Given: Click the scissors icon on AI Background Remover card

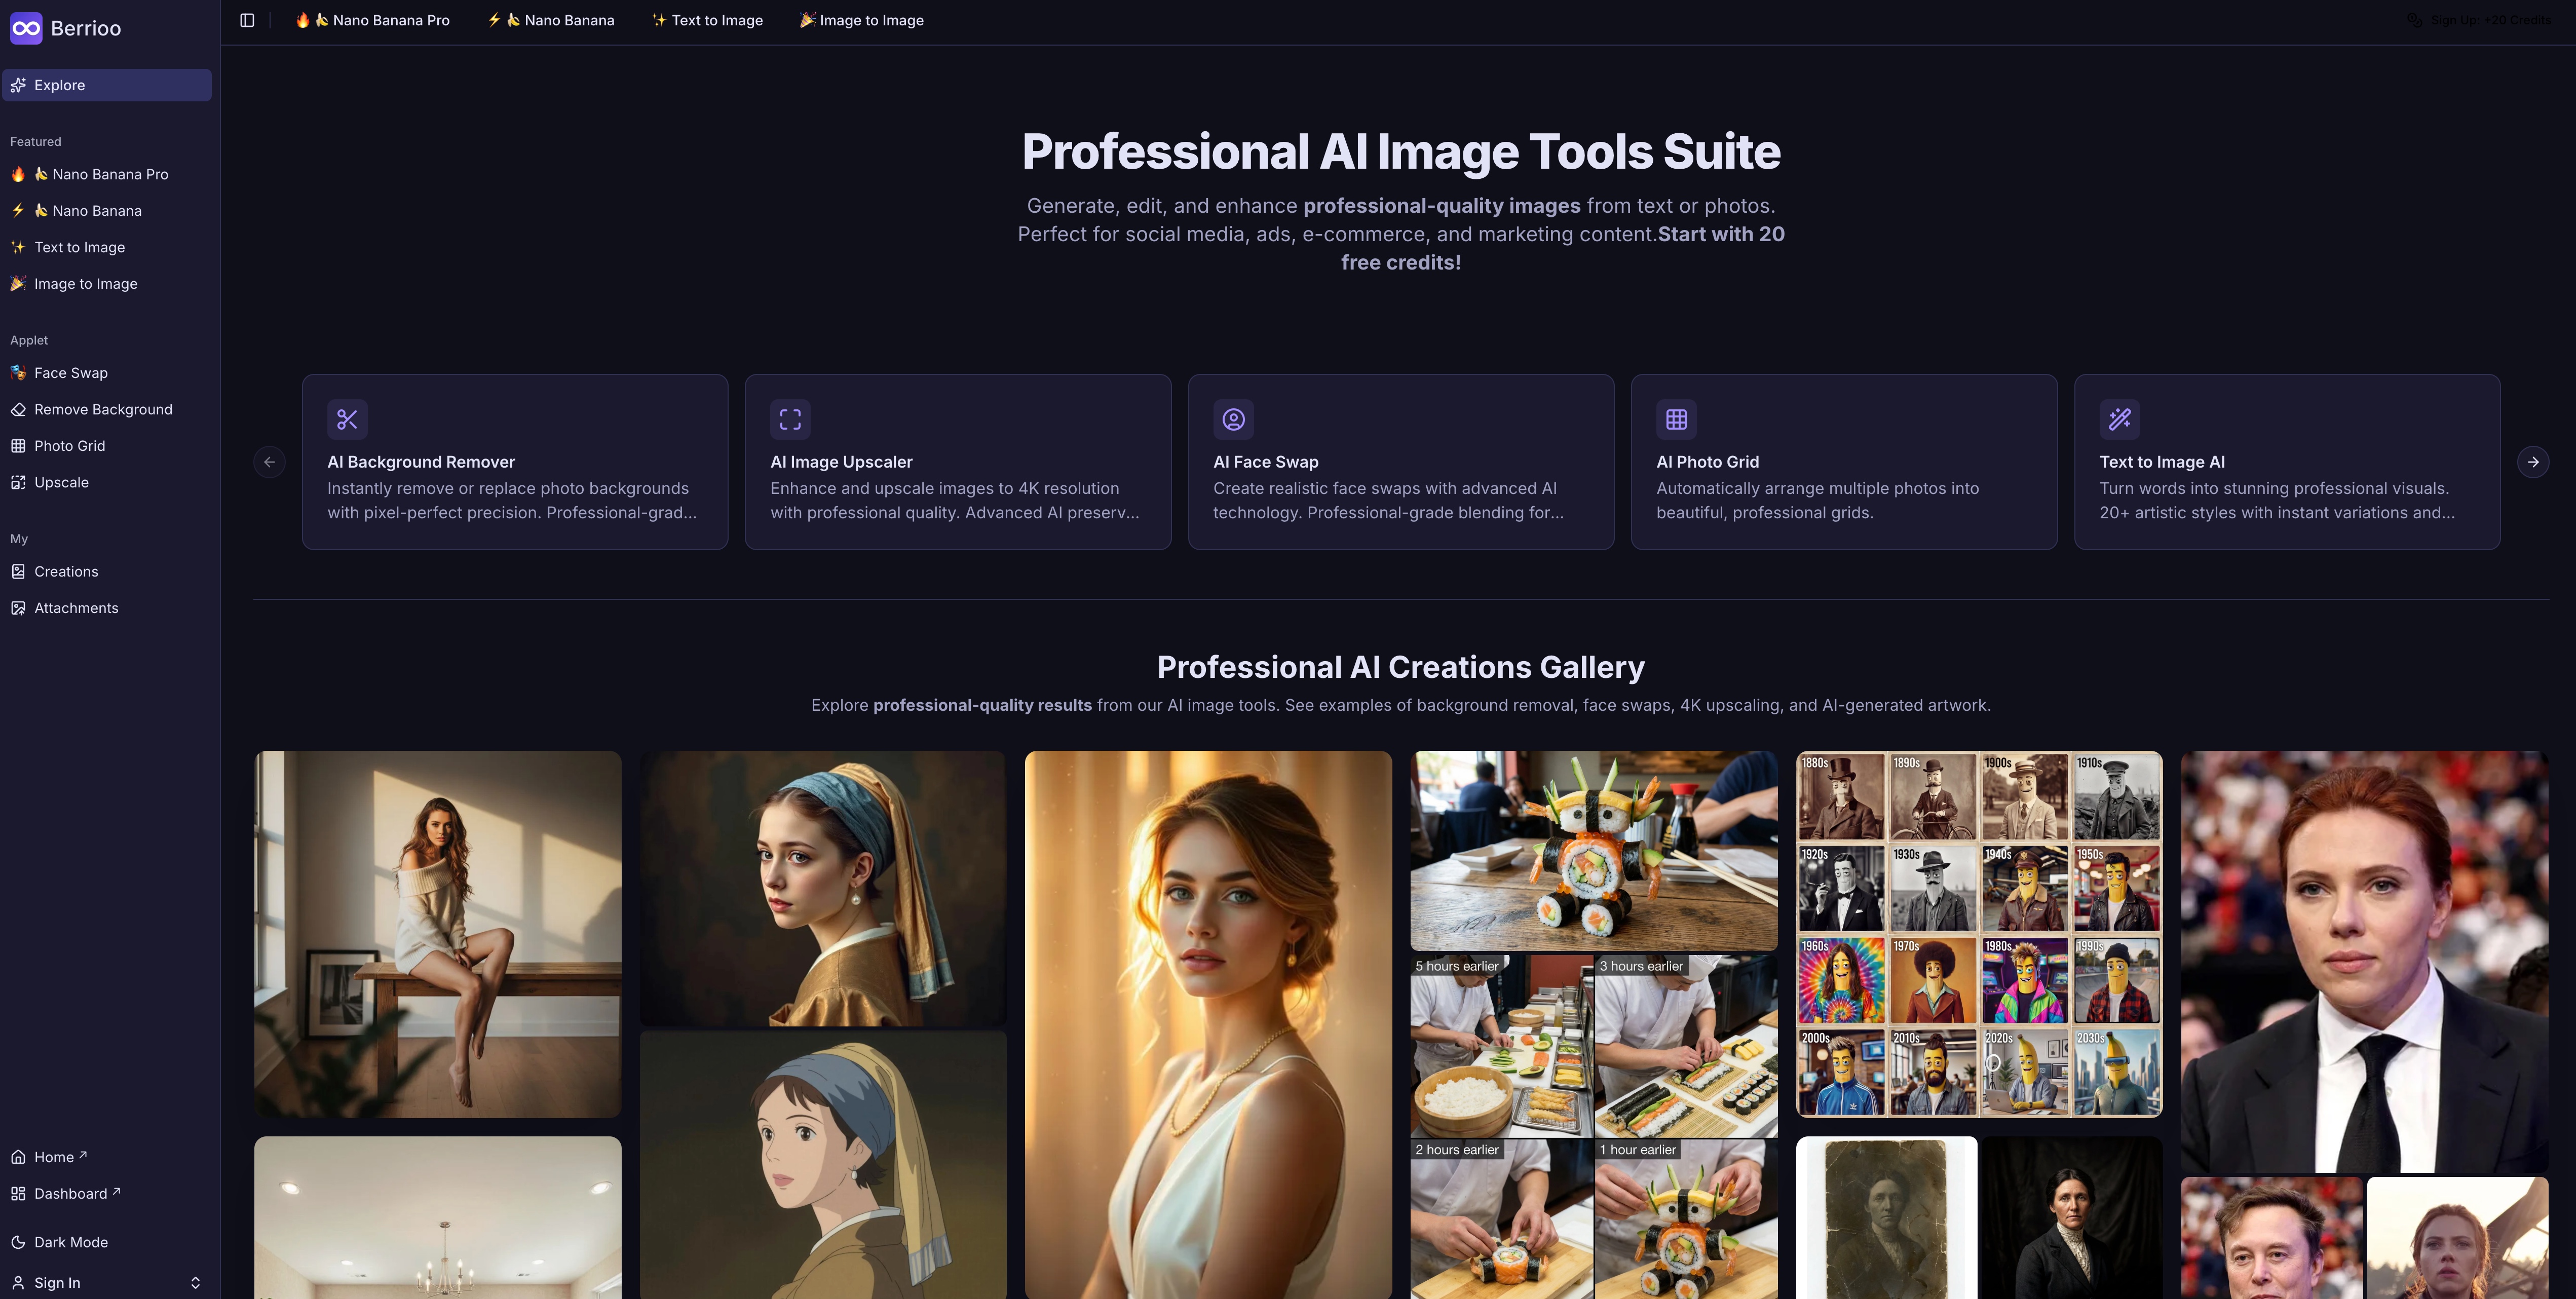Looking at the screenshot, I should [347, 419].
